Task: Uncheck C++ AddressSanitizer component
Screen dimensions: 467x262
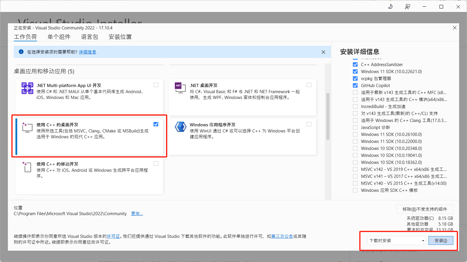Action: pyautogui.click(x=355, y=65)
